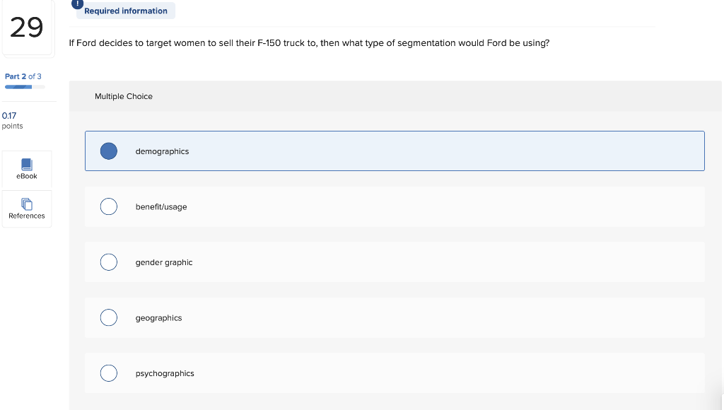Select the gender graphic choice
Viewport: 724px width, 410px height.
pos(109,262)
